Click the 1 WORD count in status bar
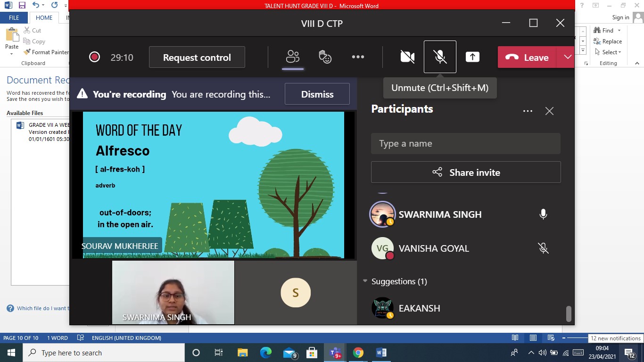Viewport: 644px width, 362px height. pos(57,338)
